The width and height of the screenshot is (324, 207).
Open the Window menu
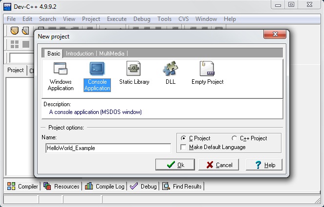coord(206,19)
